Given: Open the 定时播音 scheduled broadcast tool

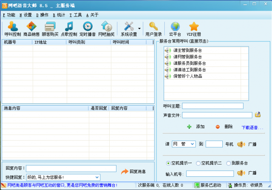Looking at the screenshot, I should (x=88, y=29).
